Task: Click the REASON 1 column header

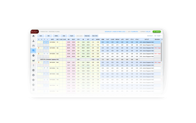Action: (x=157, y=39)
